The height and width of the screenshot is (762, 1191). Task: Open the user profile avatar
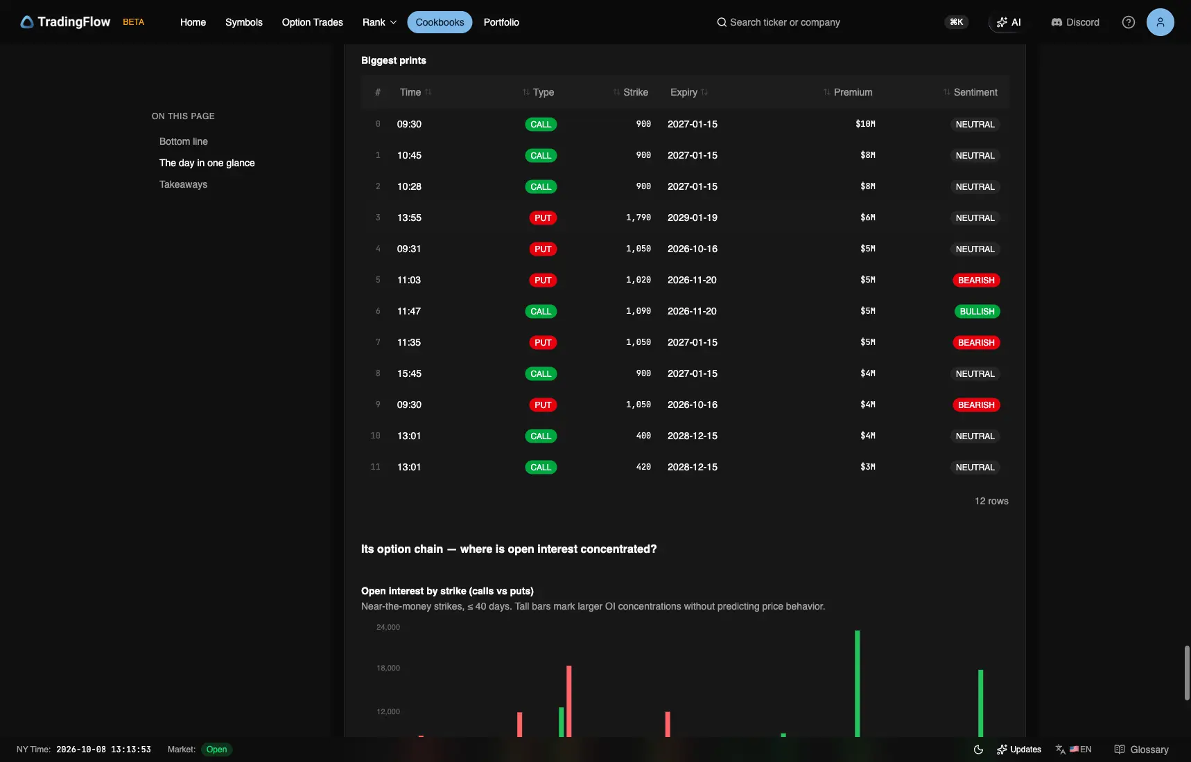pyautogui.click(x=1160, y=22)
